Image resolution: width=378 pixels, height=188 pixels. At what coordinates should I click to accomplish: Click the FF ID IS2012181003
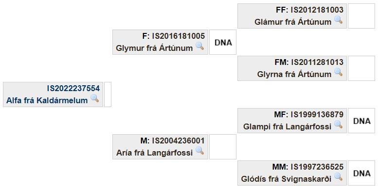(317, 10)
